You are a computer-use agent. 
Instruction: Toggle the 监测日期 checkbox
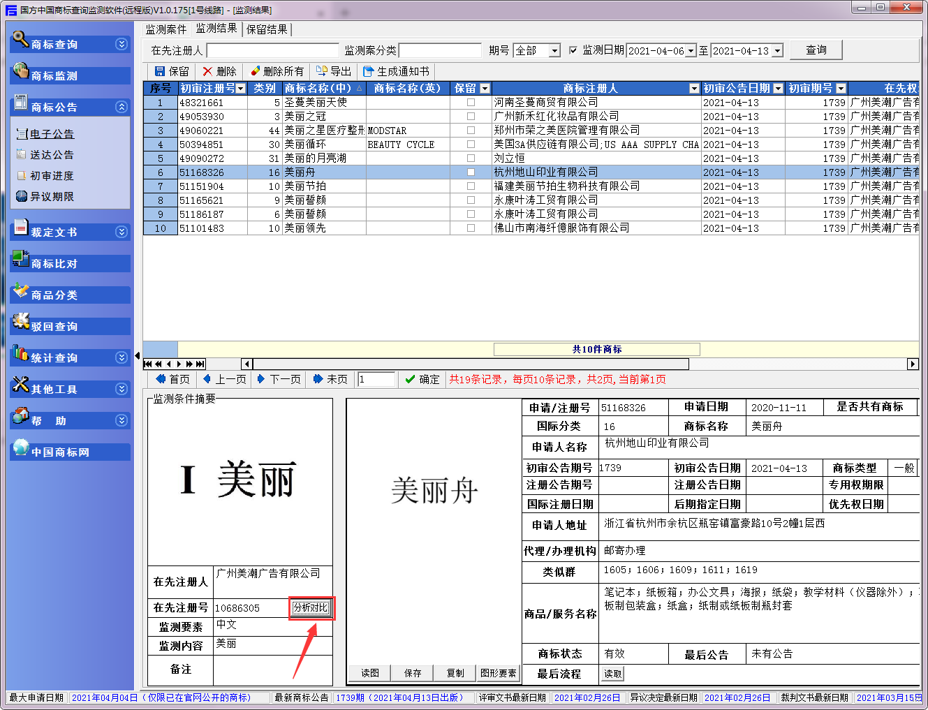pyautogui.click(x=573, y=50)
